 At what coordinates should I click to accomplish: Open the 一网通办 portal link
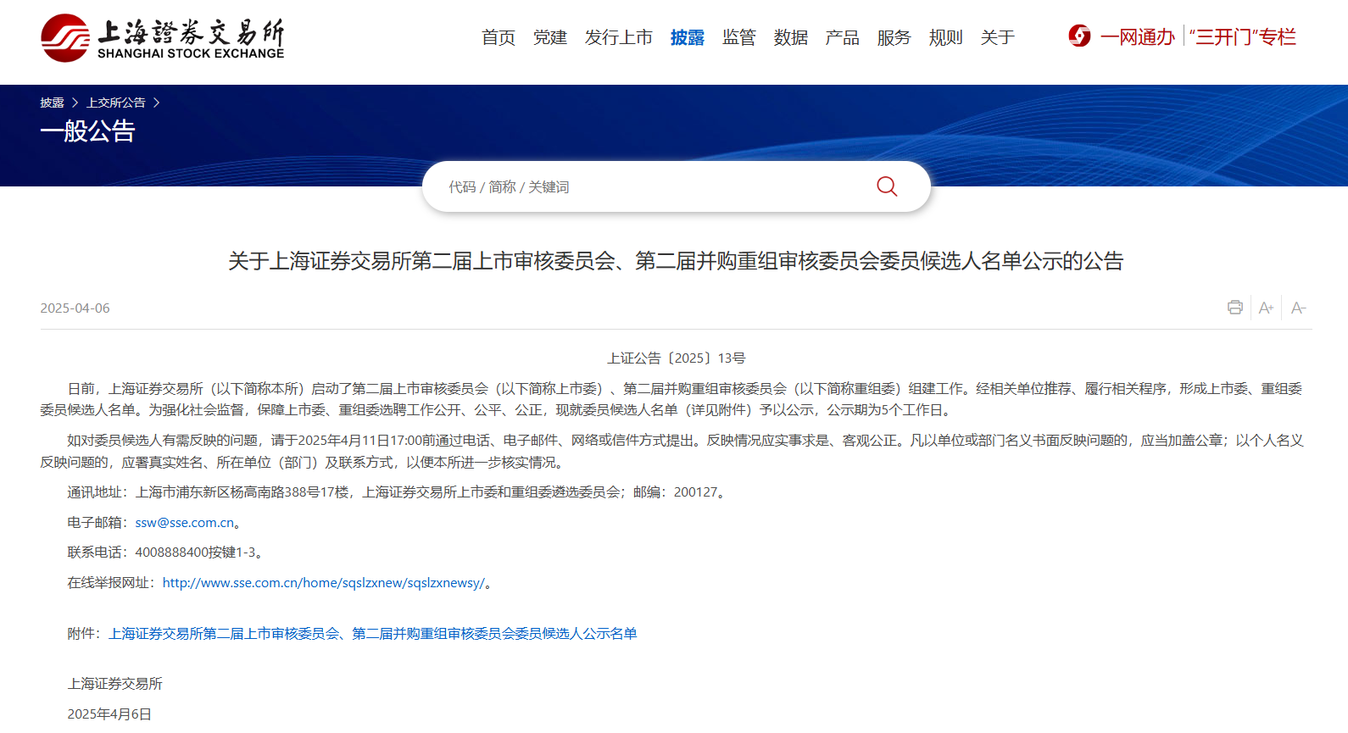[1137, 36]
